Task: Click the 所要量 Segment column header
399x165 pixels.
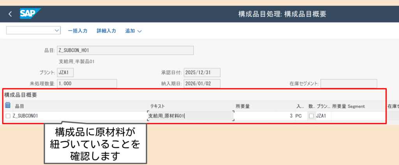Action: (348, 106)
